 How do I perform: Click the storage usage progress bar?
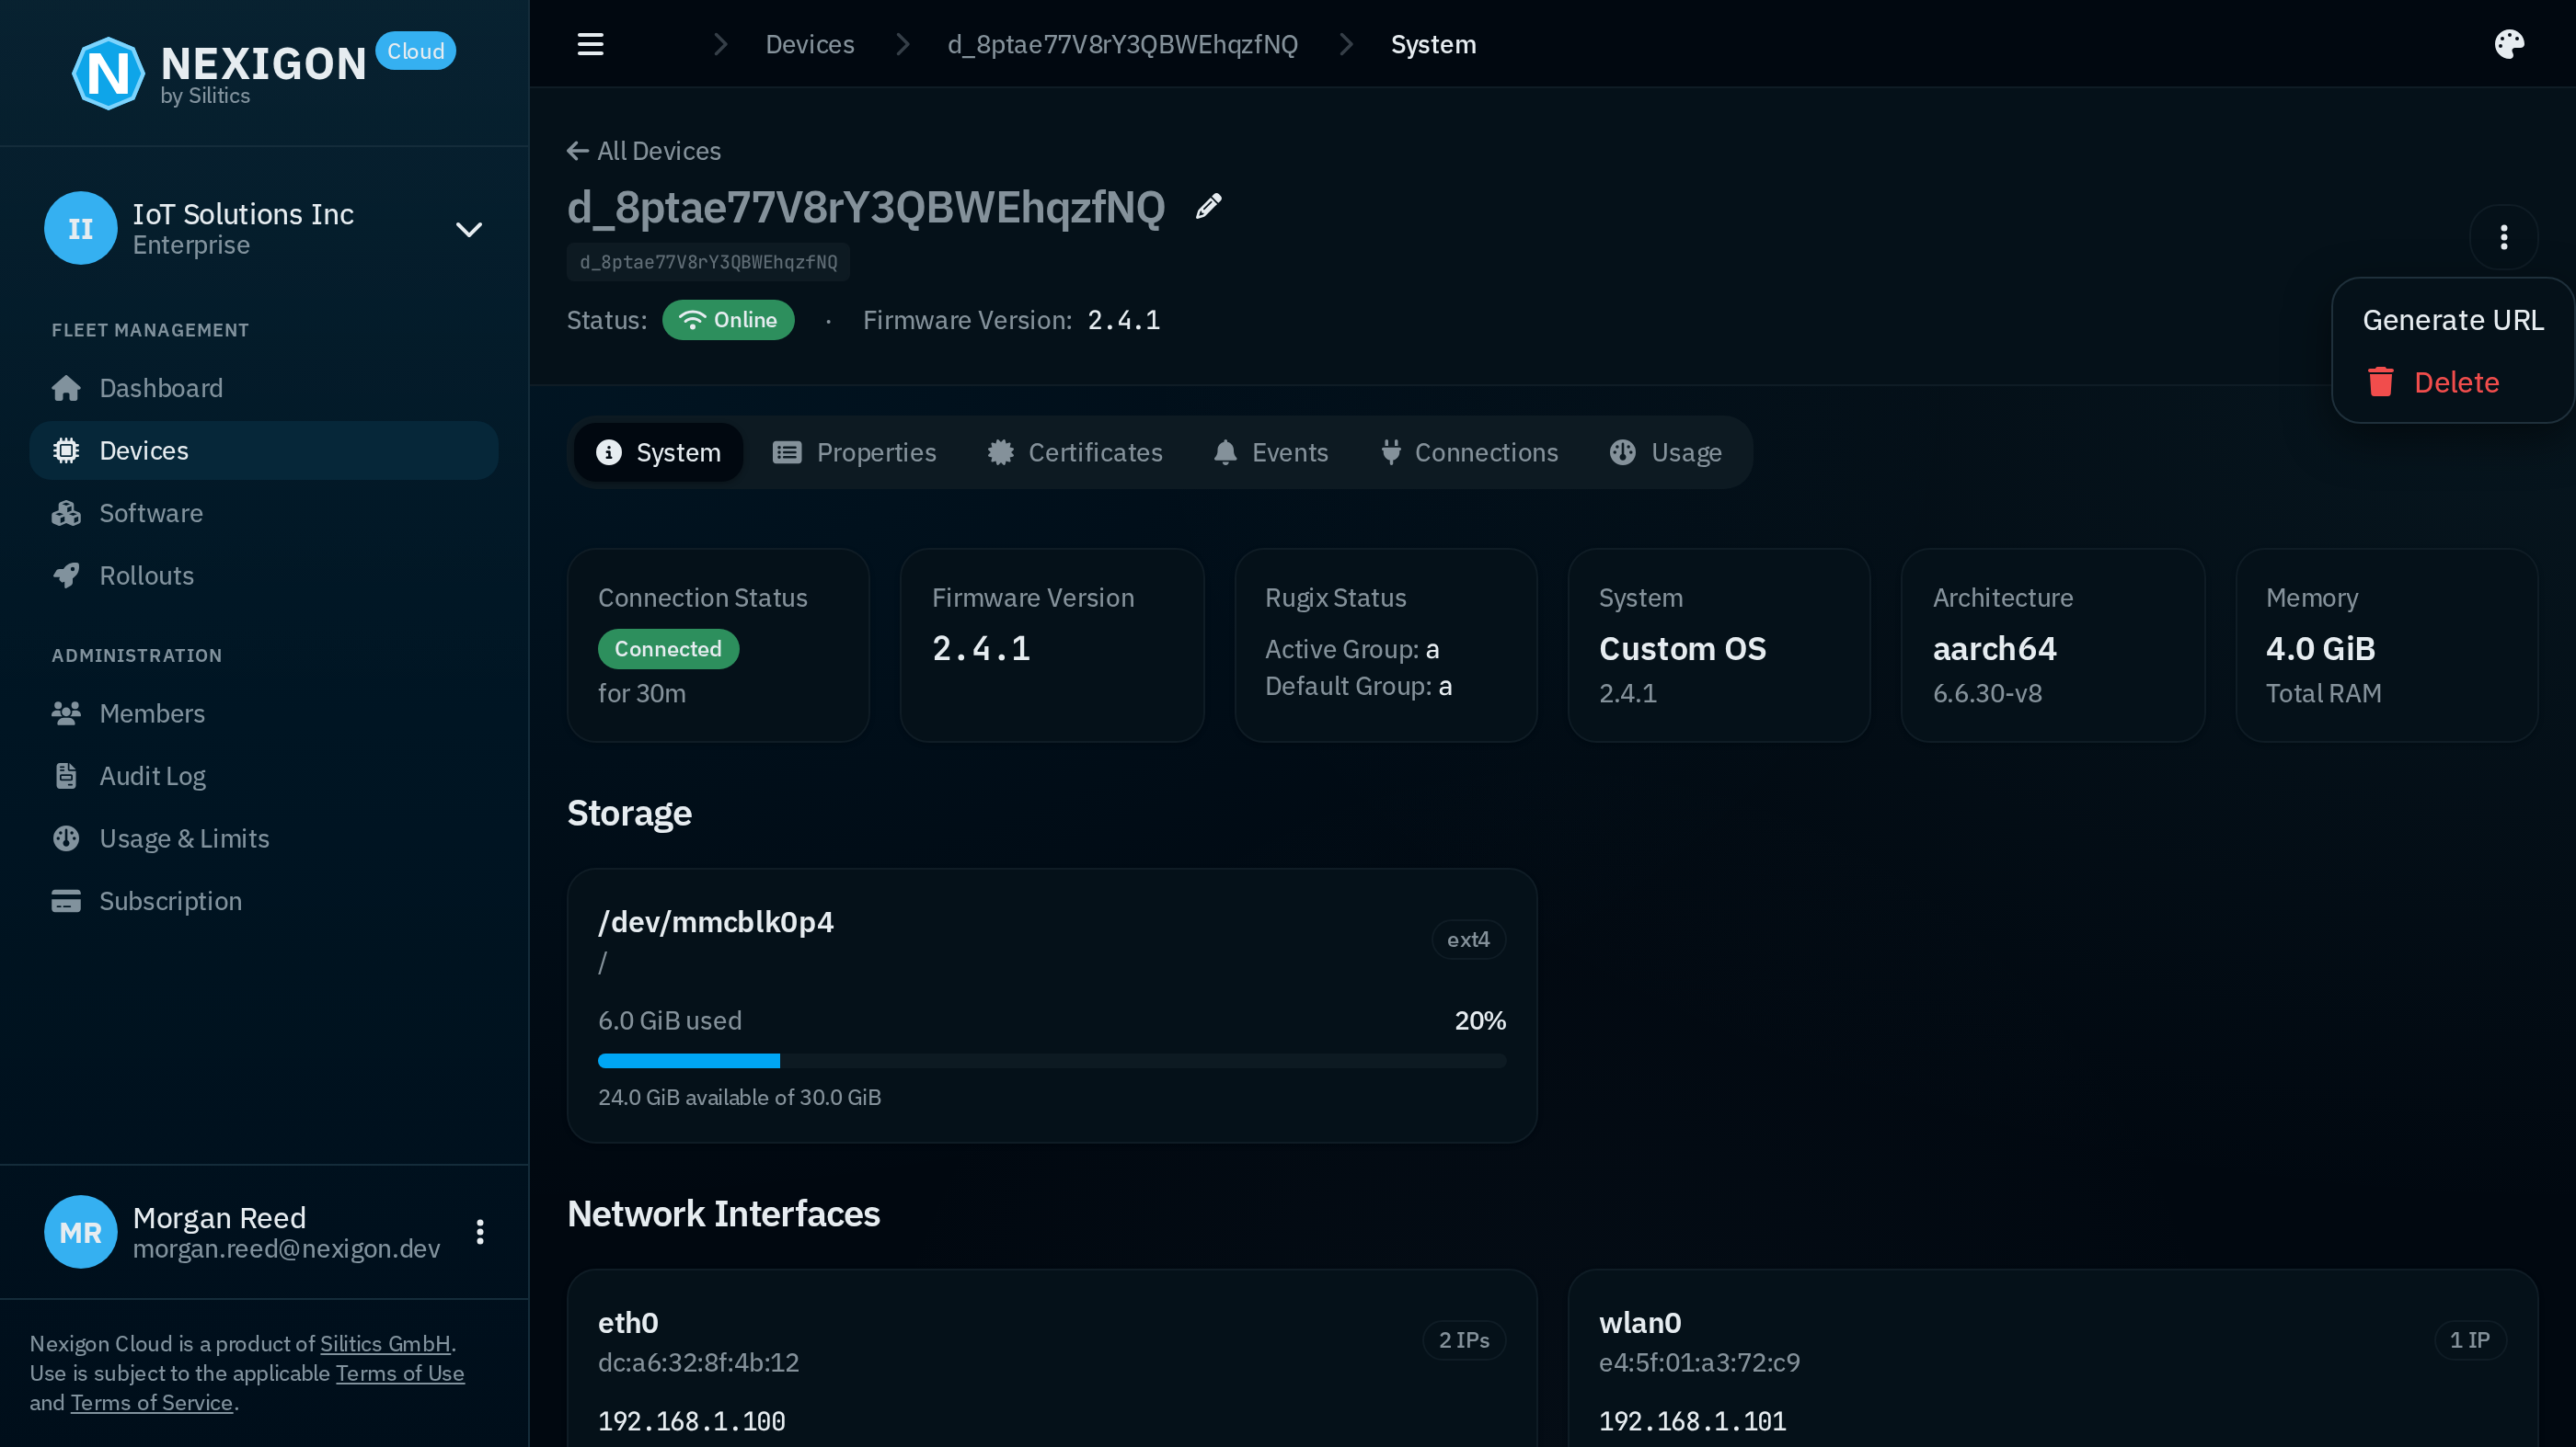(1051, 1060)
